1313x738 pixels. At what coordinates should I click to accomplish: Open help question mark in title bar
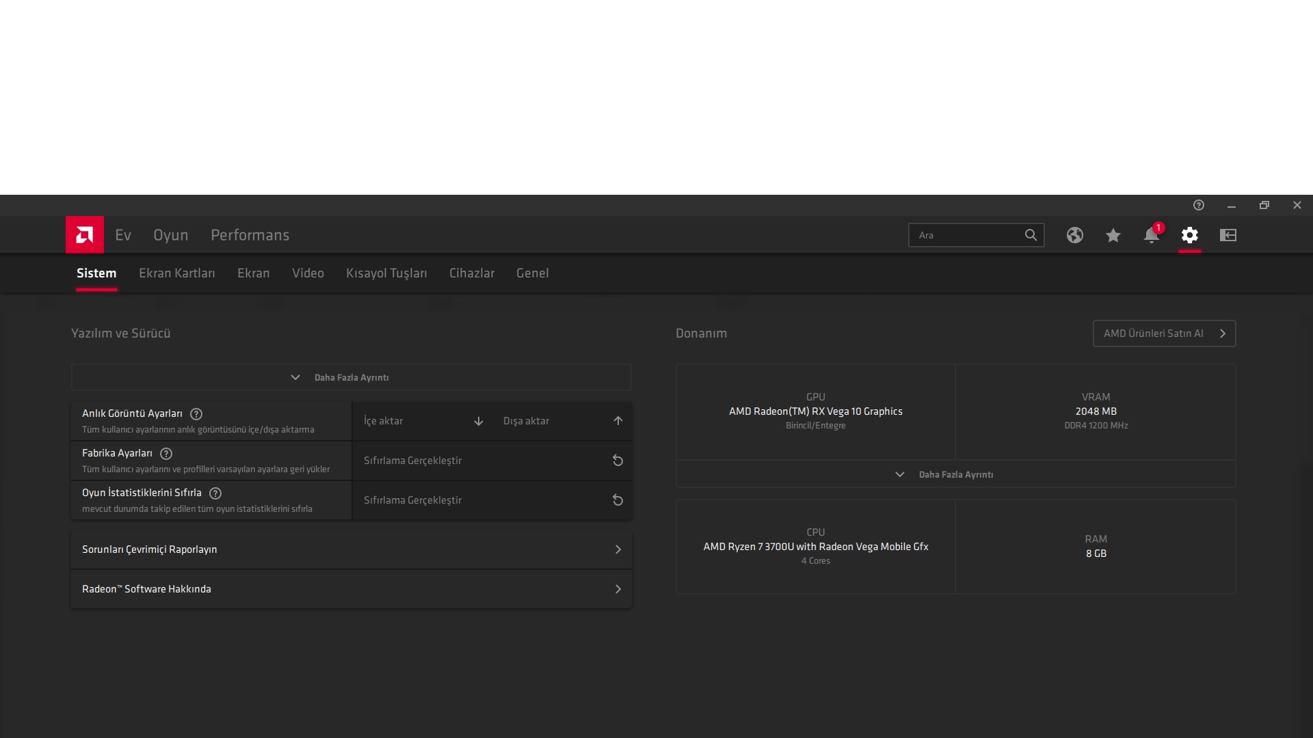1199,205
